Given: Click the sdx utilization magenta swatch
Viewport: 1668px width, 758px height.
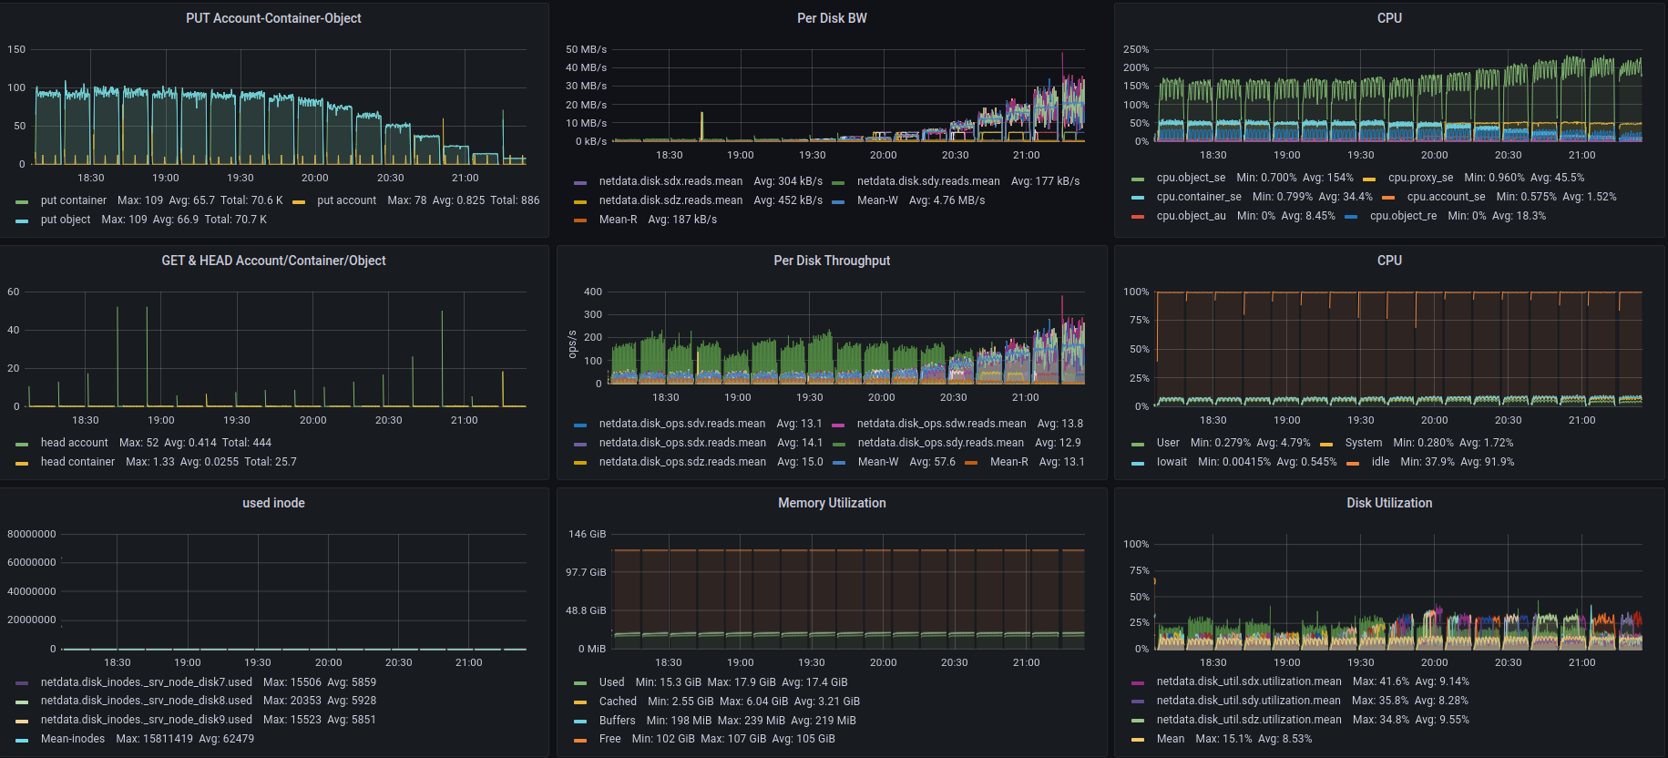Looking at the screenshot, I should (x=1138, y=682).
